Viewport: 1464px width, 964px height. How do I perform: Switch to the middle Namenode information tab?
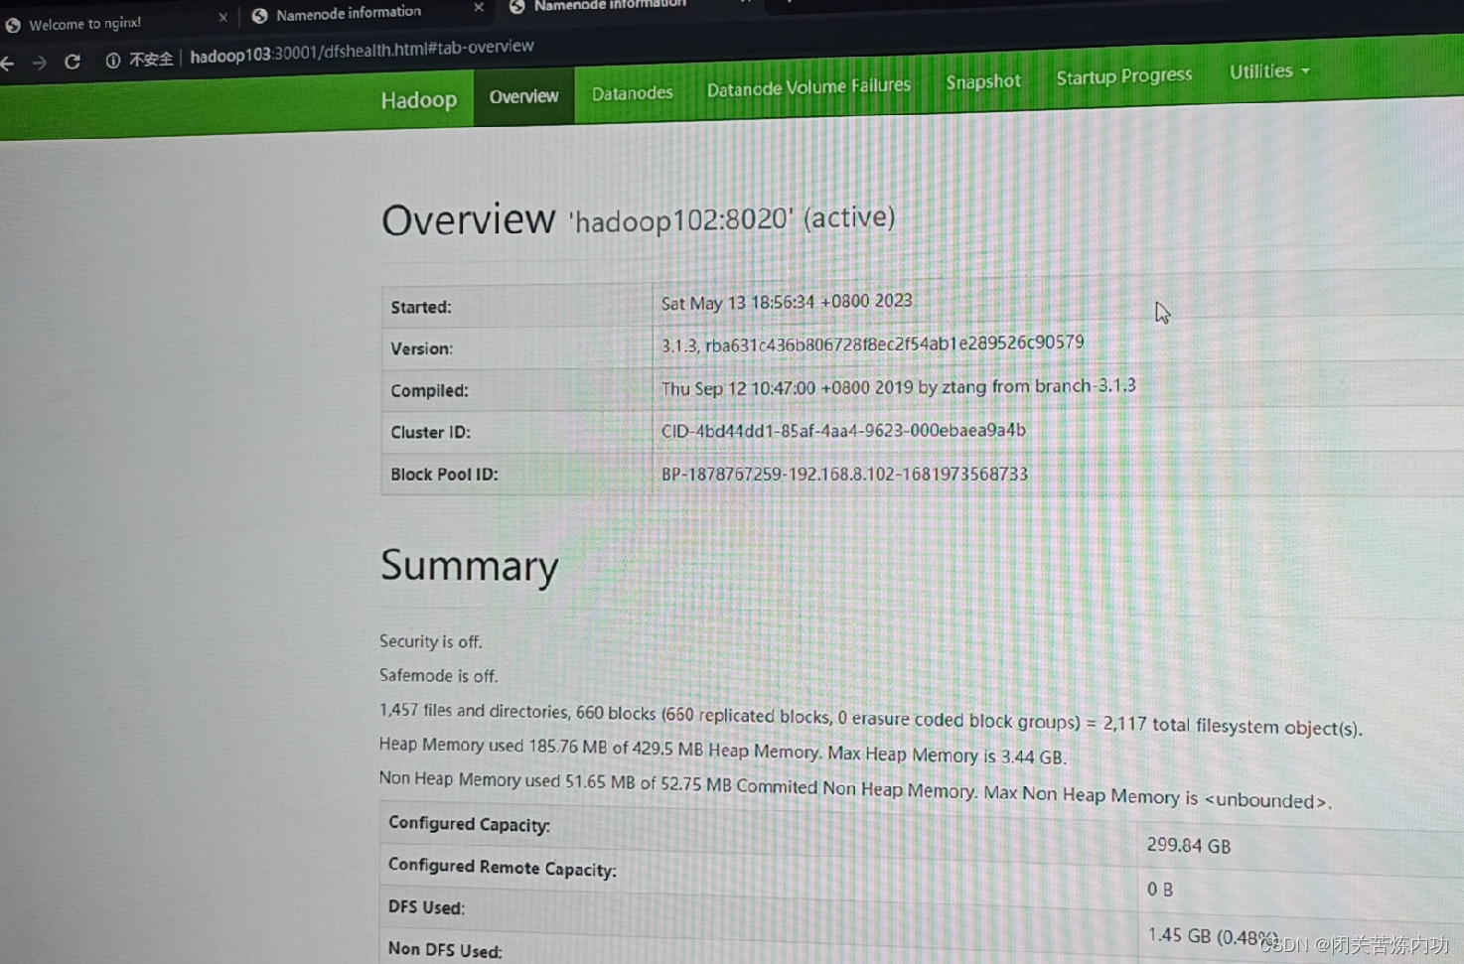[349, 13]
